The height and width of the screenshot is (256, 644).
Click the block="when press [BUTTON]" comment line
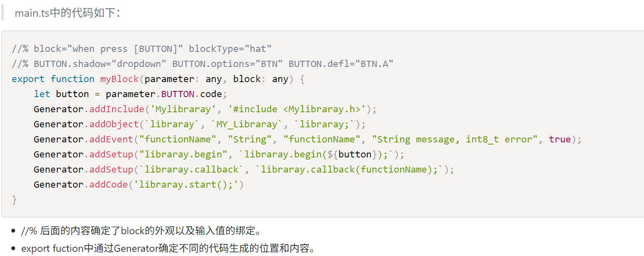click(142, 49)
